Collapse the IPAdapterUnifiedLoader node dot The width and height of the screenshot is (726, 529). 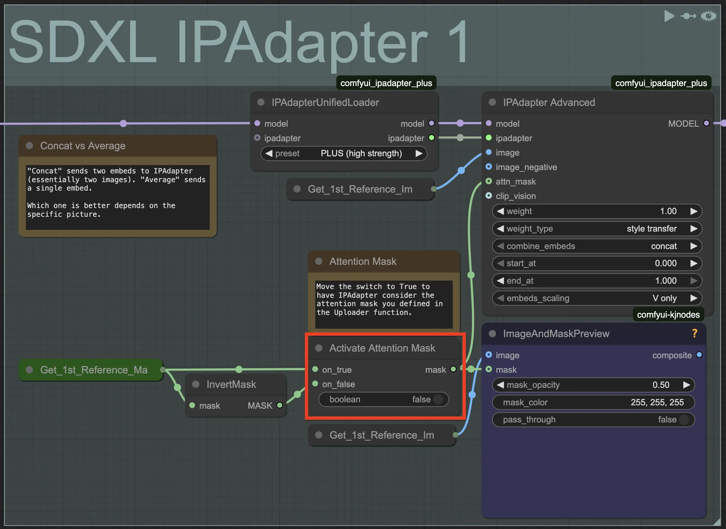(x=261, y=102)
